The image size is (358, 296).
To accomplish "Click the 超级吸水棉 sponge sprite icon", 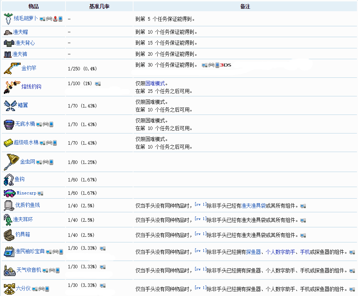I will click(x=8, y=143).
